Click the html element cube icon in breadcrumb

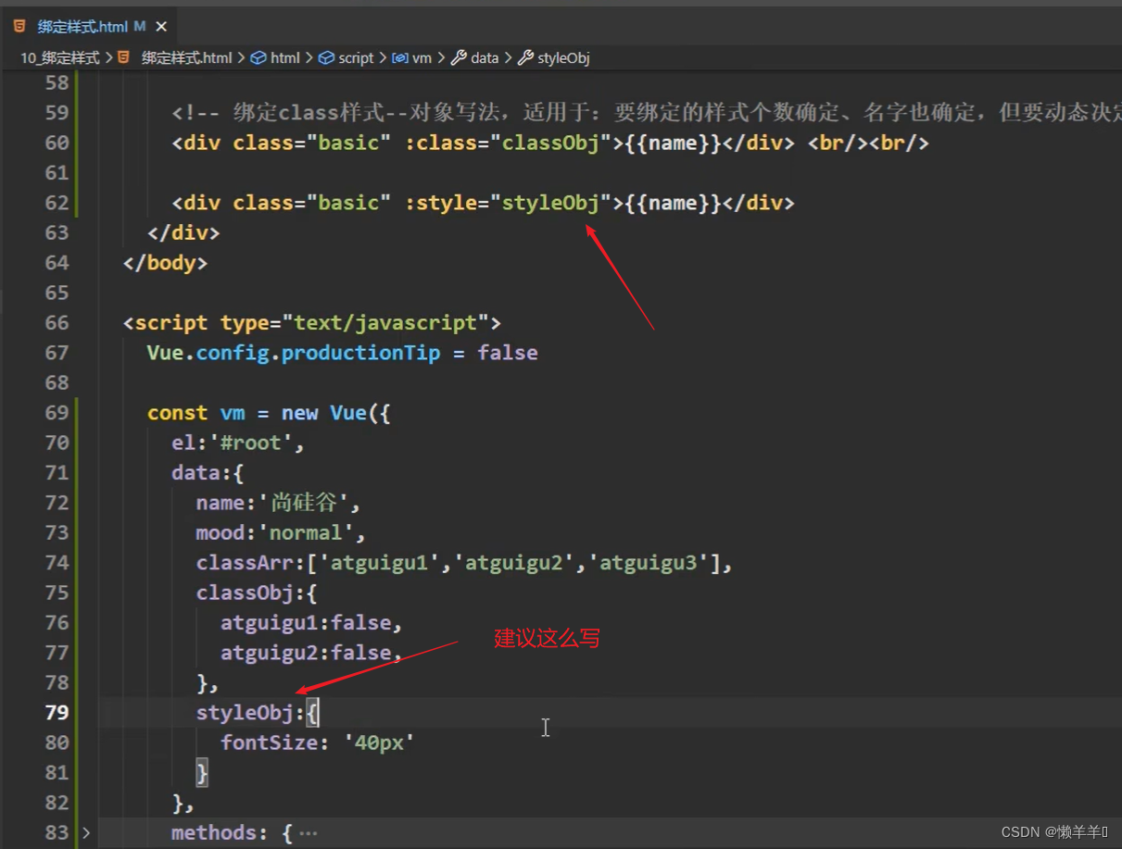point(258,57)
